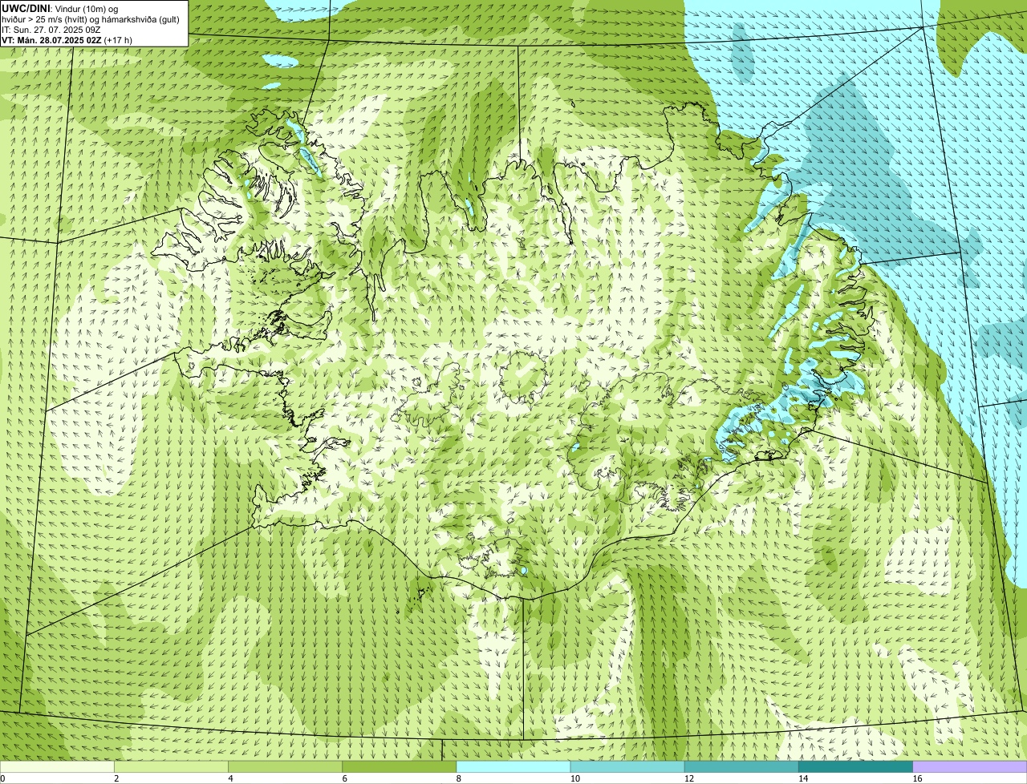Click the legend label "12"
The height and width of the screenshot is (784, 1027).
click(x=689, y=778)
